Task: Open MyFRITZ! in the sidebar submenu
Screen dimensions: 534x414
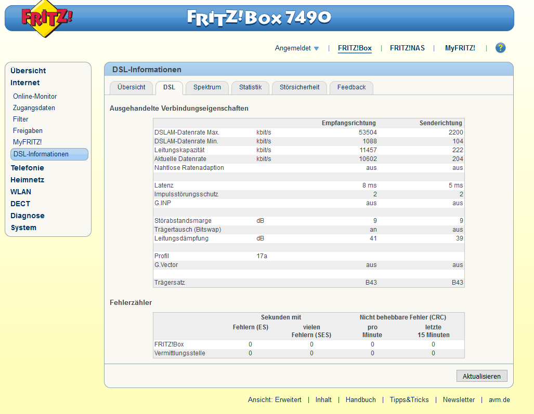Action: (x=27, y=142)
